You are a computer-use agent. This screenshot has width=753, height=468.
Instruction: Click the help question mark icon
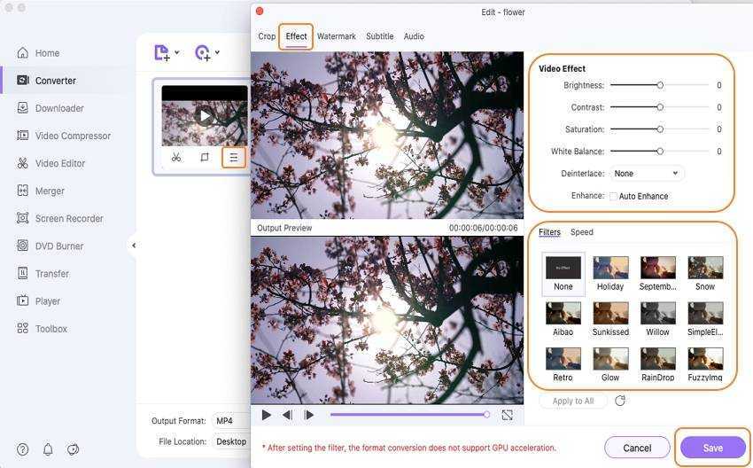23,449
